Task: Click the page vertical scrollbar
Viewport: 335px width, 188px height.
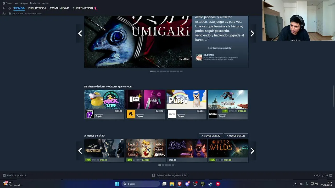Action: (333, 96)
